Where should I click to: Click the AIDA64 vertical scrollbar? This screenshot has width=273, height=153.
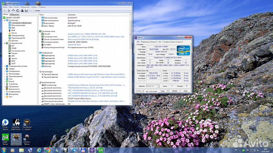tap(130, 59)
